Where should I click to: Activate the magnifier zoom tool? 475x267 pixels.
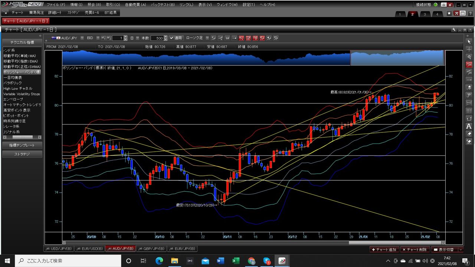[x=469, y=57]
